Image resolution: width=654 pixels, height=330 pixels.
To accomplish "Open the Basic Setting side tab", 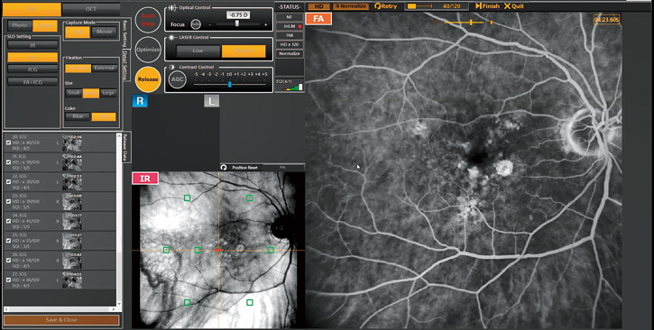I will pos(124,33).
